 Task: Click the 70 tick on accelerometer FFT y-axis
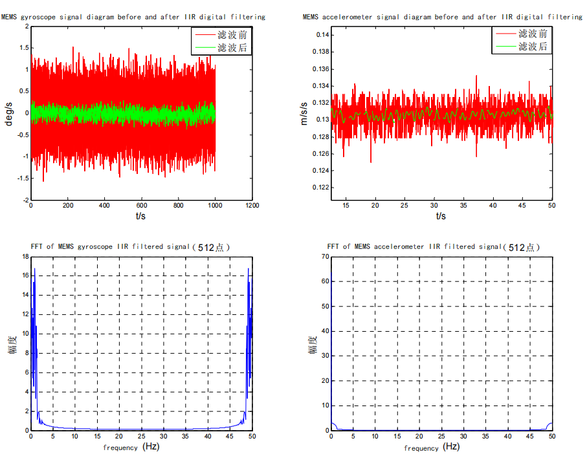point(326,257)
